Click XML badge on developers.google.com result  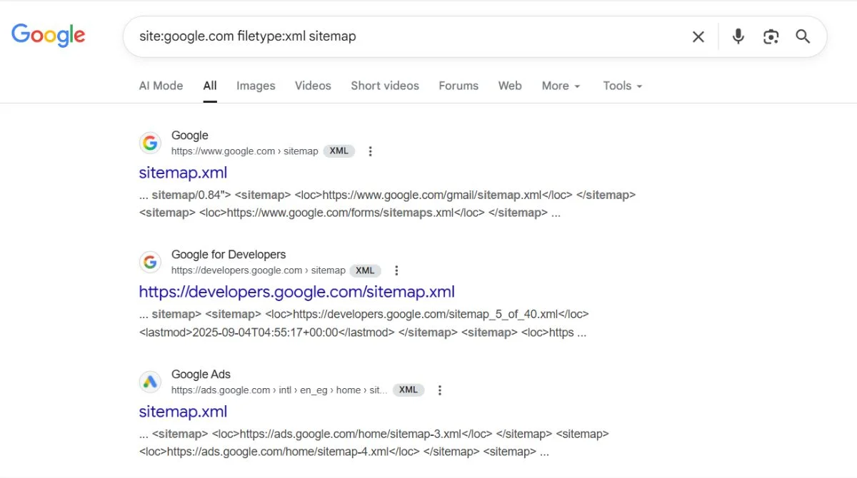coord(366,270)
